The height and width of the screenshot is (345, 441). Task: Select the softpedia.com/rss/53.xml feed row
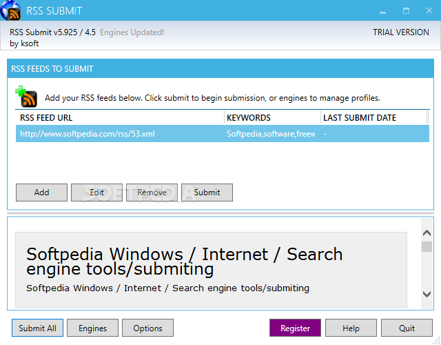click(223, 133)
